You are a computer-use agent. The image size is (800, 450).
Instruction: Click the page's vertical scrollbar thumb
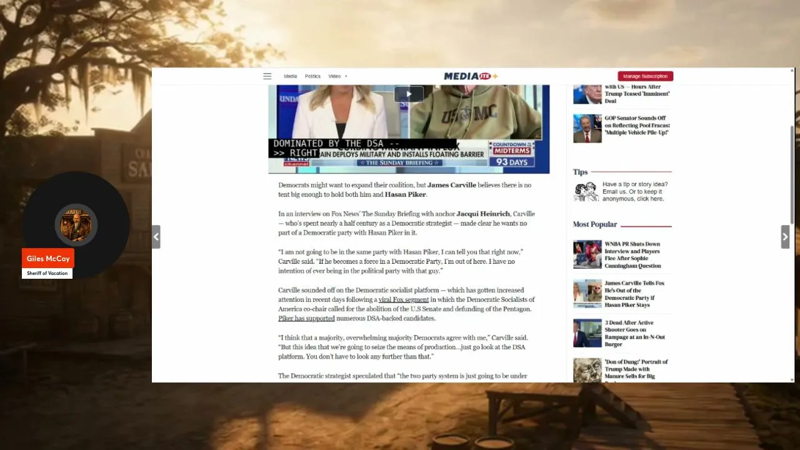coord(792,174)
